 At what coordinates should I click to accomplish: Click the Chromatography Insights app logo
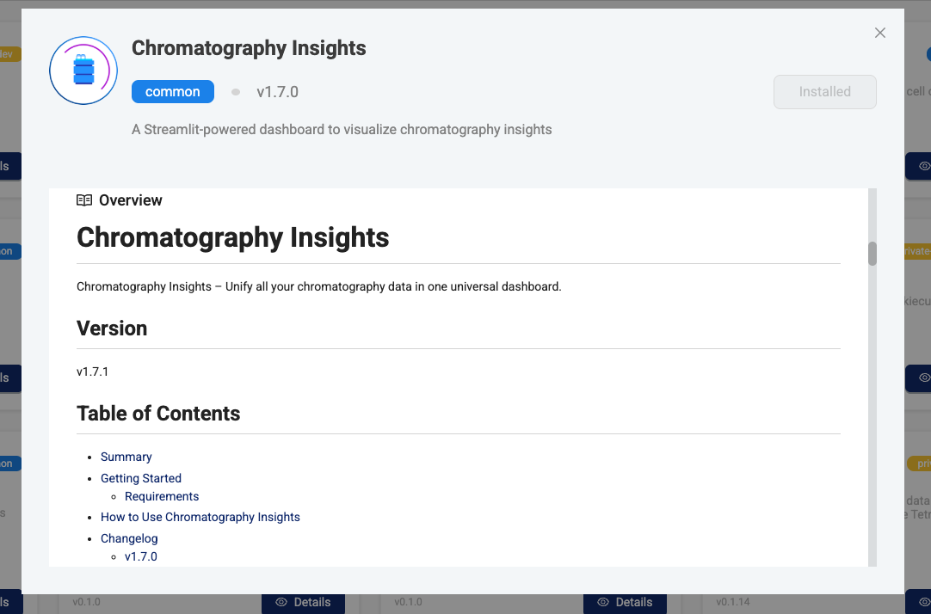(x=83, y=71)
